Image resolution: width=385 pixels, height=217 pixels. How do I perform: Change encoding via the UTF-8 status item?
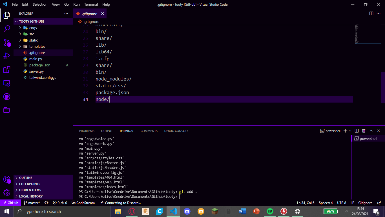click(x=341, y=203)
